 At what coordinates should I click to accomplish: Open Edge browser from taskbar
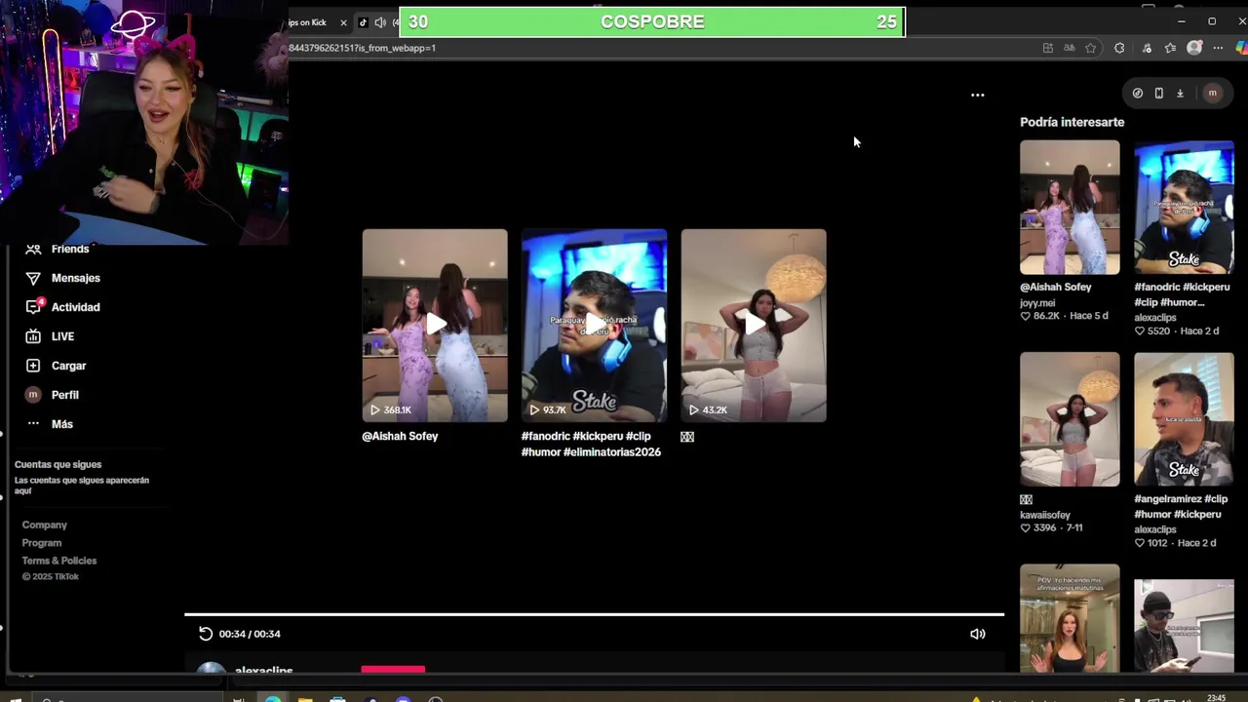click(x=272, y=698)
